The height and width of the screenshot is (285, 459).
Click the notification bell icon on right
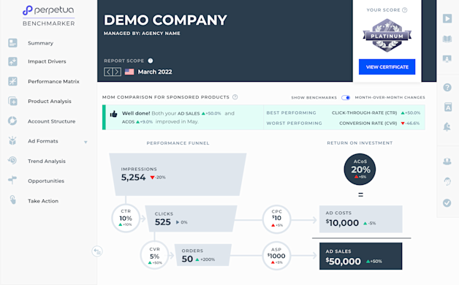click(x=447, y=126)
